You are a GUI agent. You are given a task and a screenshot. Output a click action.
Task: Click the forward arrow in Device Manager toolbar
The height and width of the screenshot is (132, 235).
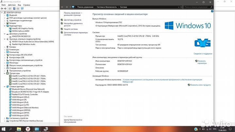(5, 8)
